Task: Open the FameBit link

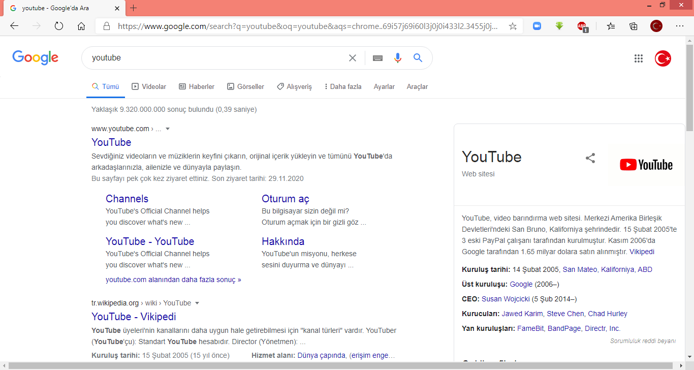Action: pyautogui.click(x=530, y=328)
